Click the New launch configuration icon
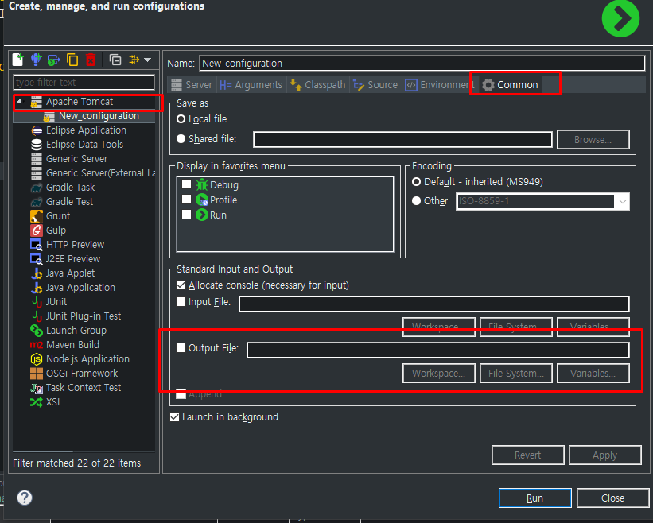653x523 pixels. pos(18,60)
